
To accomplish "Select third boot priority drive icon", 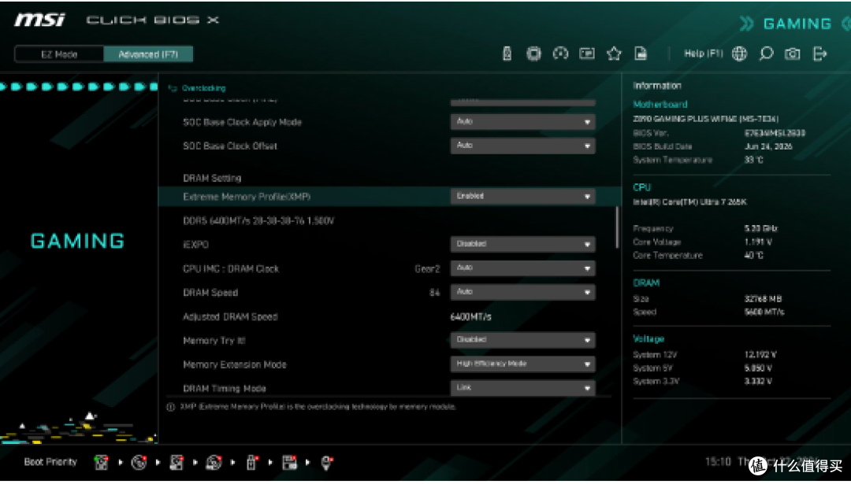I will [177, 462].
